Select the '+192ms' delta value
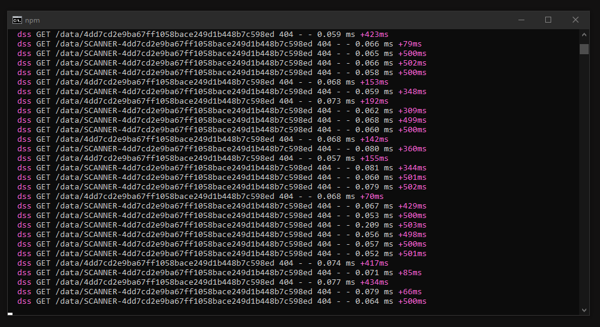 [374, 101]
